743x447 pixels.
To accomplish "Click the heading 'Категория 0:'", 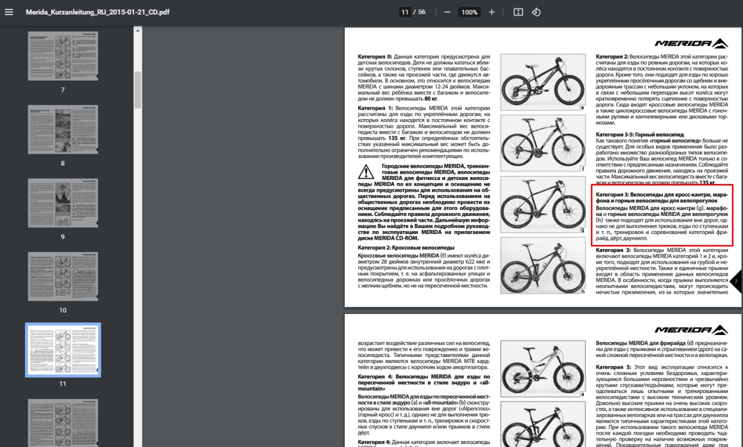I will click(375, 57).
